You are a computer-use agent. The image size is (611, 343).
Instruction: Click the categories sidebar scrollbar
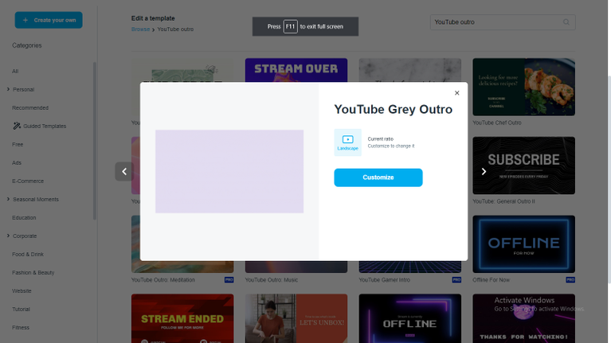94,141
